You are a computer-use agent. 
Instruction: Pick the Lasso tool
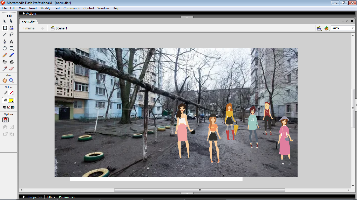pyautogui.click(x=11, y=35)
